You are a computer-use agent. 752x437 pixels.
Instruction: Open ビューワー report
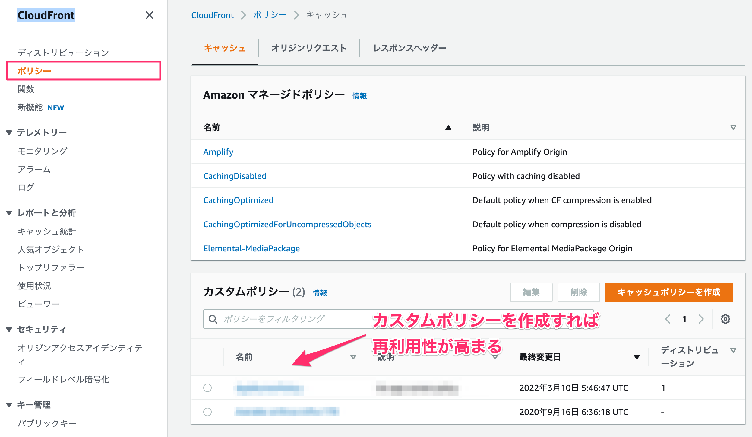tap(39, 304)
